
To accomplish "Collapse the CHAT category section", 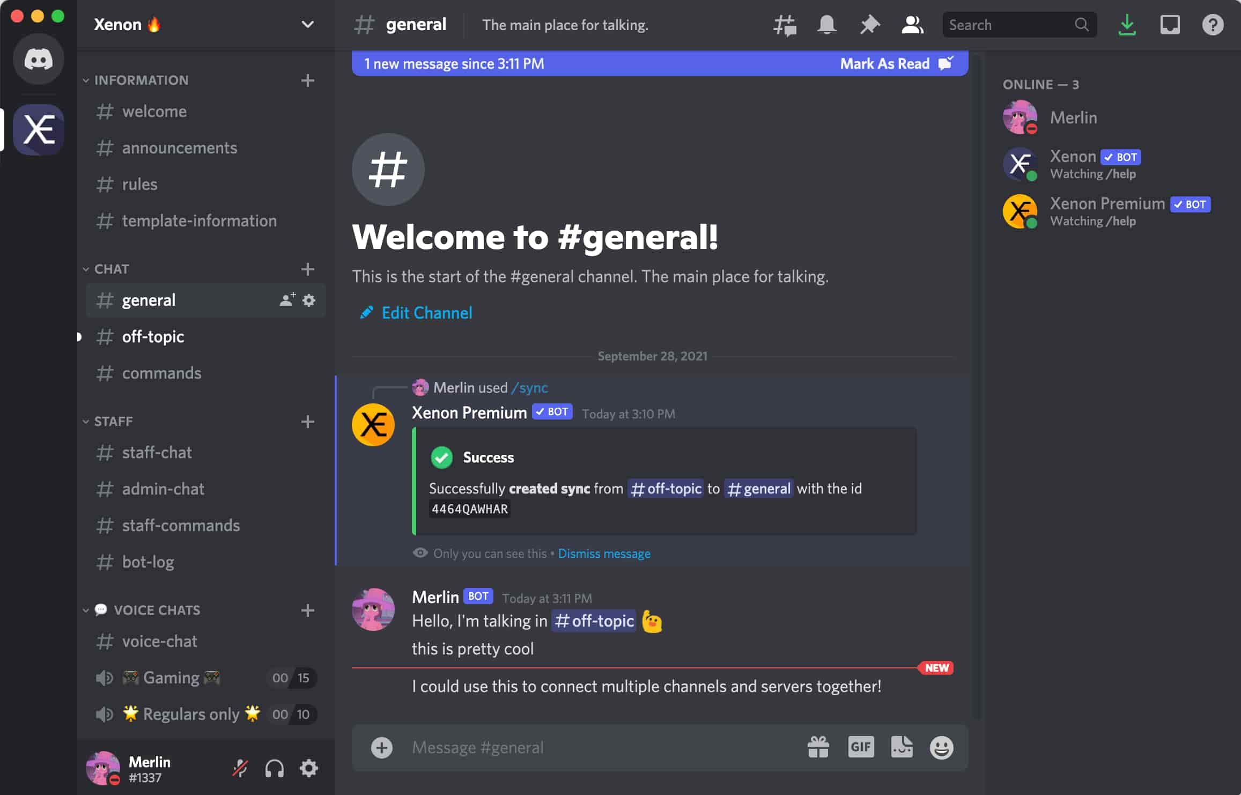I will tap(110, 268).
